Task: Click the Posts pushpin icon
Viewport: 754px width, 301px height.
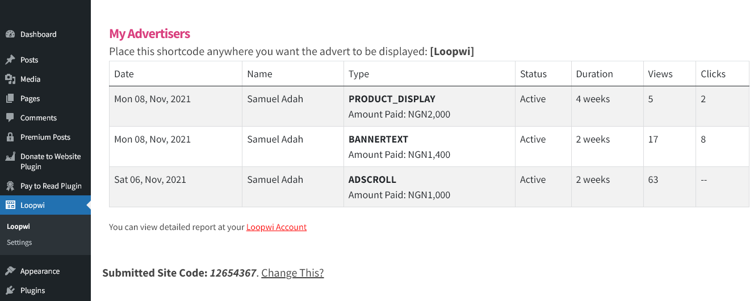Action: click(10, 60)
